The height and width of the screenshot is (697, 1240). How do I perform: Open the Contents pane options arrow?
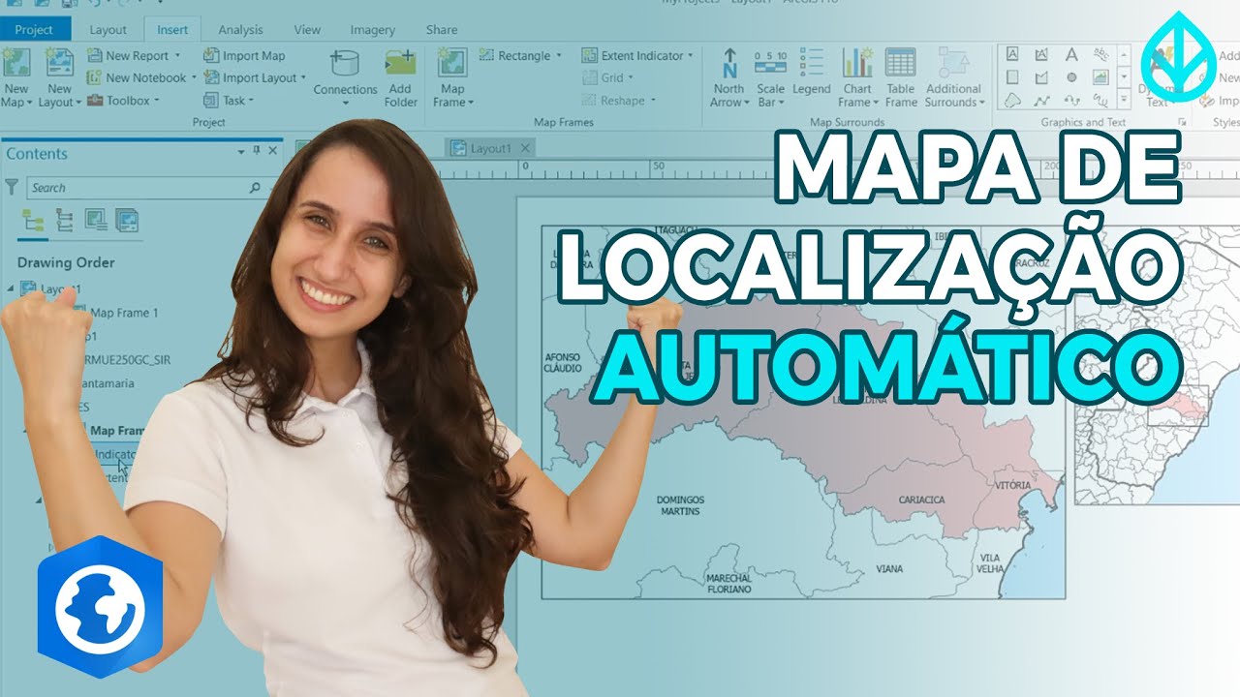point(241,151)
